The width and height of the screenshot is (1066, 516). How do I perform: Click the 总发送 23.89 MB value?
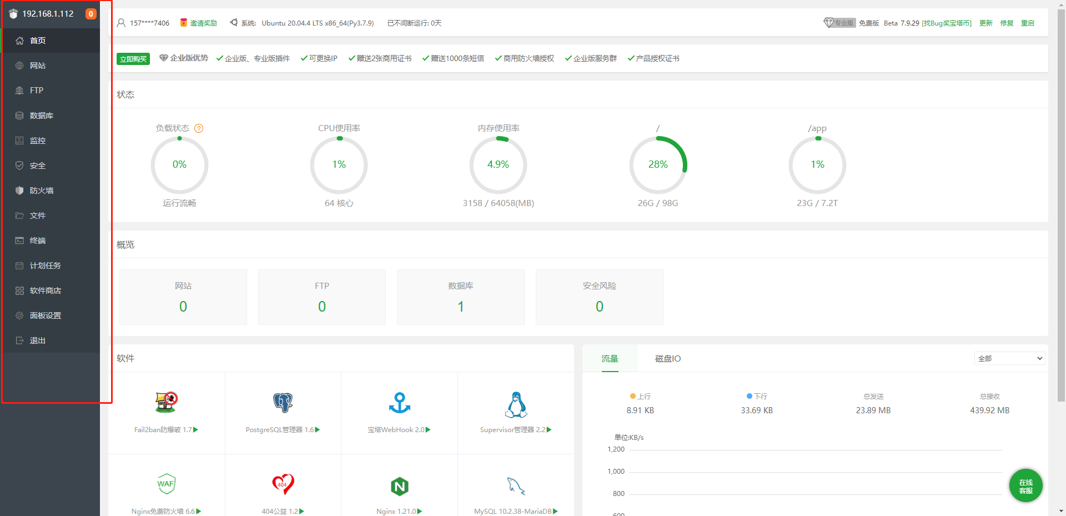coord(873,410)
